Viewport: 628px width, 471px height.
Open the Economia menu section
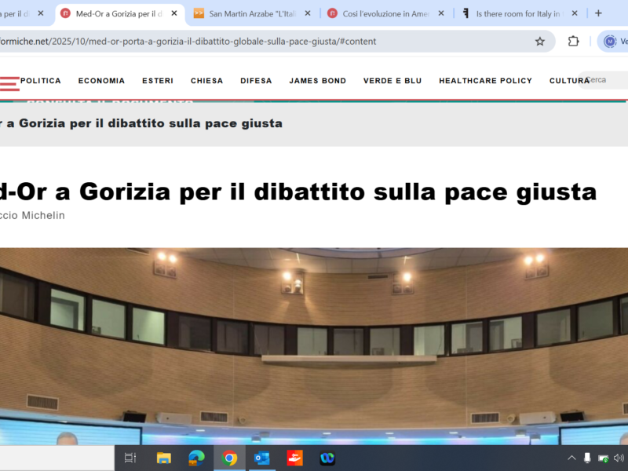click(101, 81)
